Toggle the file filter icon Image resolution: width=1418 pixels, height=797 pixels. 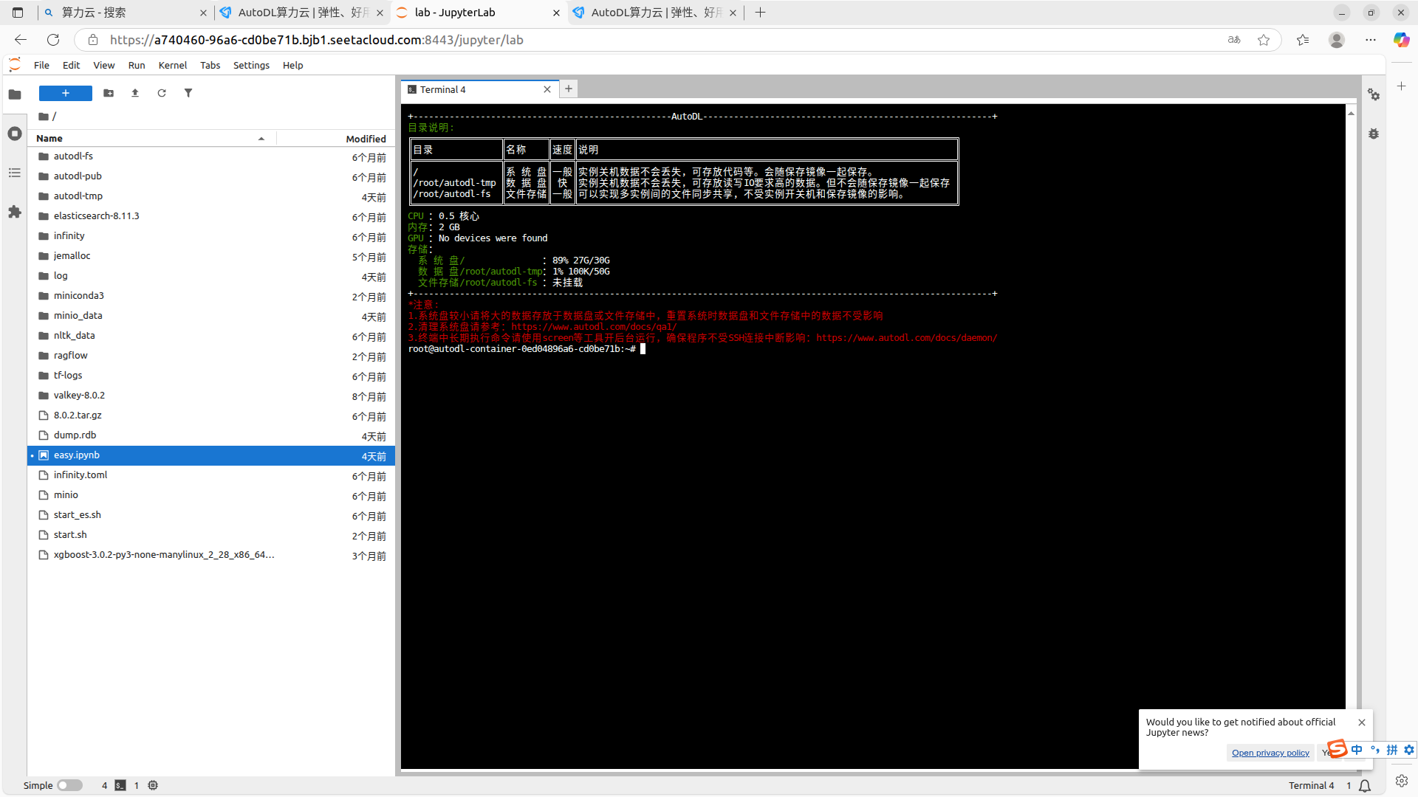[188, 93]
